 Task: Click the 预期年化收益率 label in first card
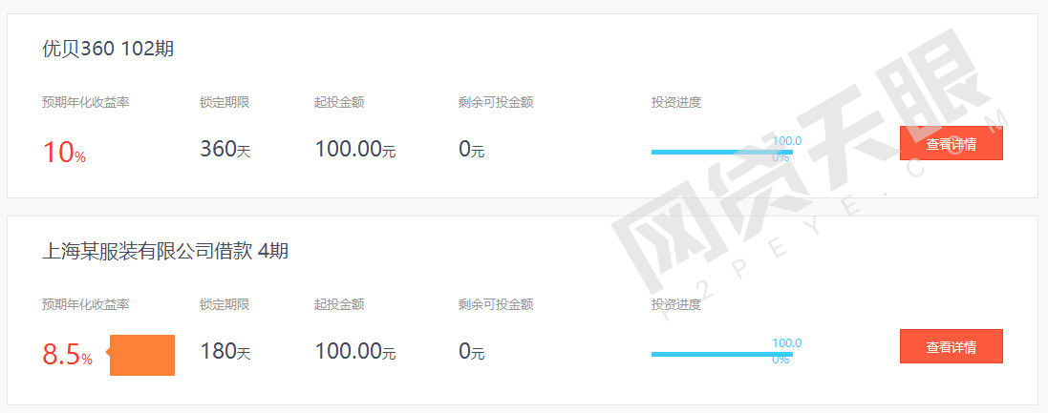[x=86, y=103]
